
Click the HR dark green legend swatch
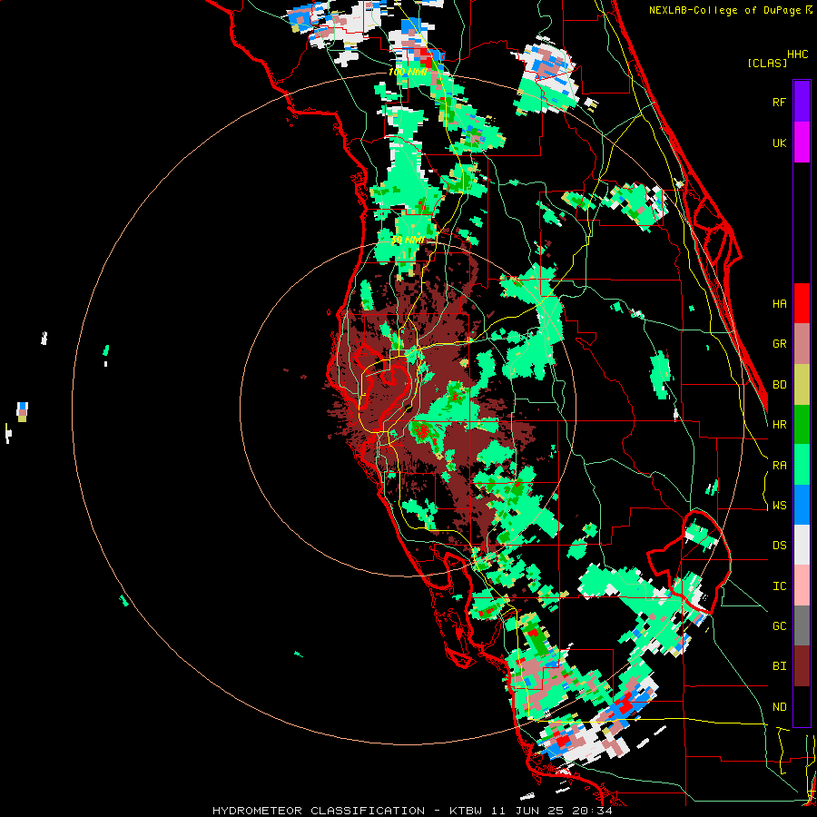(802, 425)
